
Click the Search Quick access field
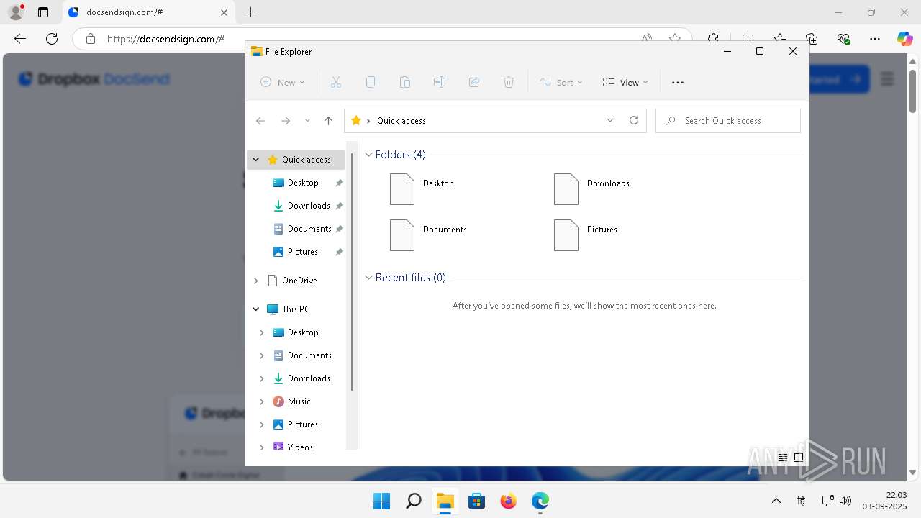(728, 121)
